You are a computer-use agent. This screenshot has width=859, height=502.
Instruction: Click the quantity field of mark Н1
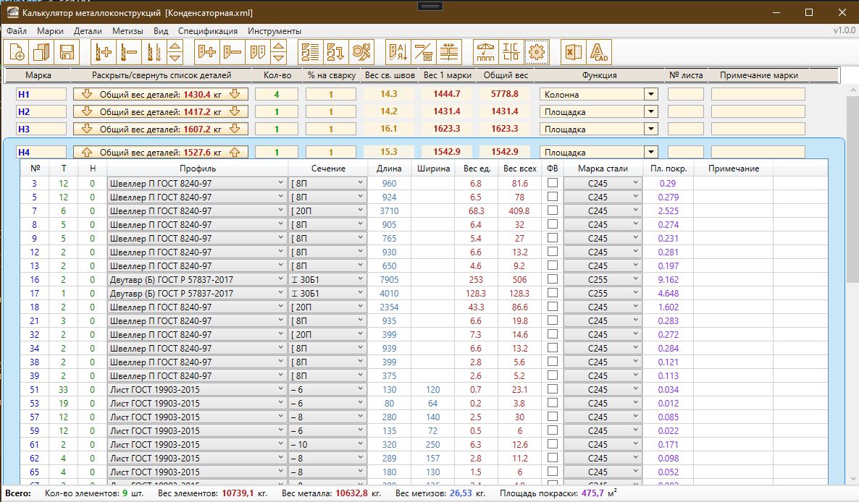(277, 95)
